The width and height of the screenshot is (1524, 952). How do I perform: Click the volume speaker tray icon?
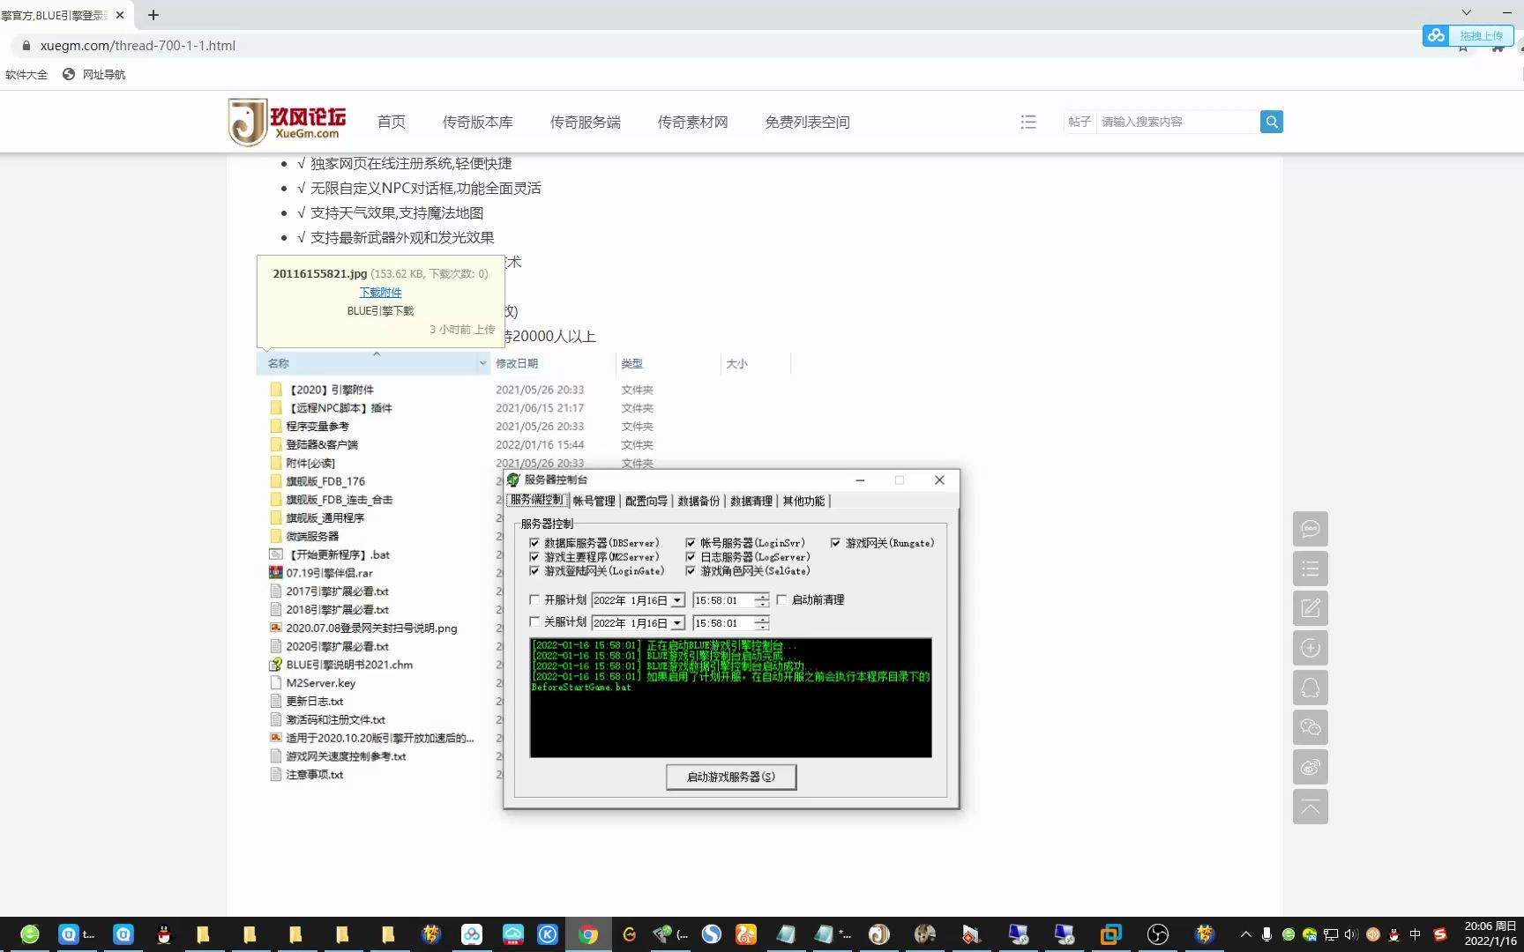coord(1351,934)
